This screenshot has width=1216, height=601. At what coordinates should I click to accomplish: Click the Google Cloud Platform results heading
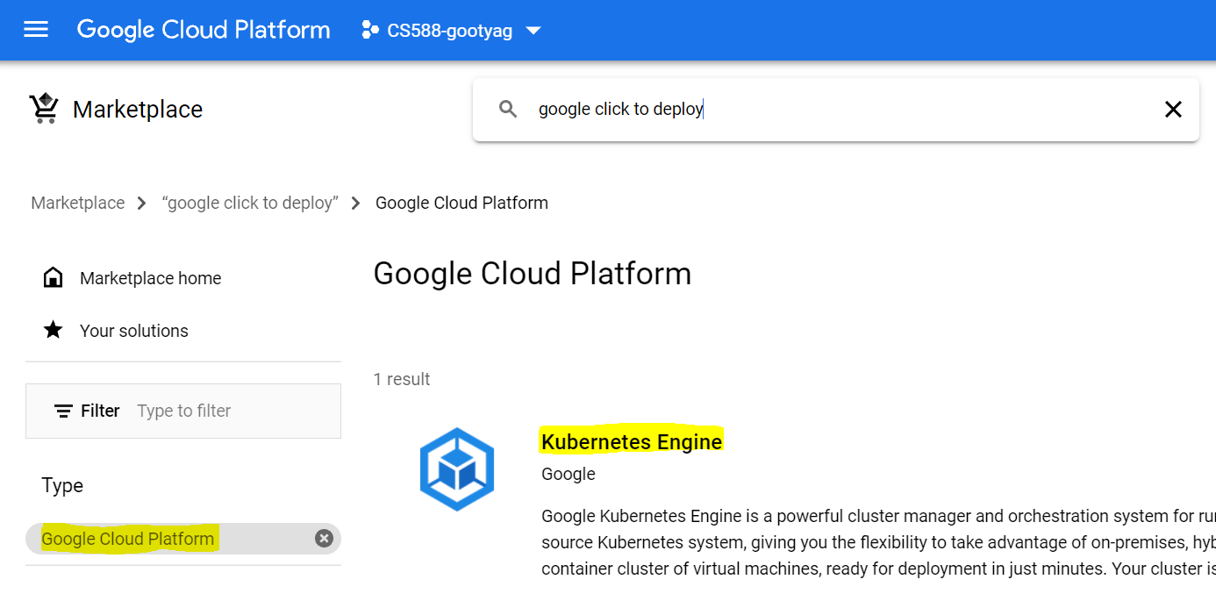(533, 274)
